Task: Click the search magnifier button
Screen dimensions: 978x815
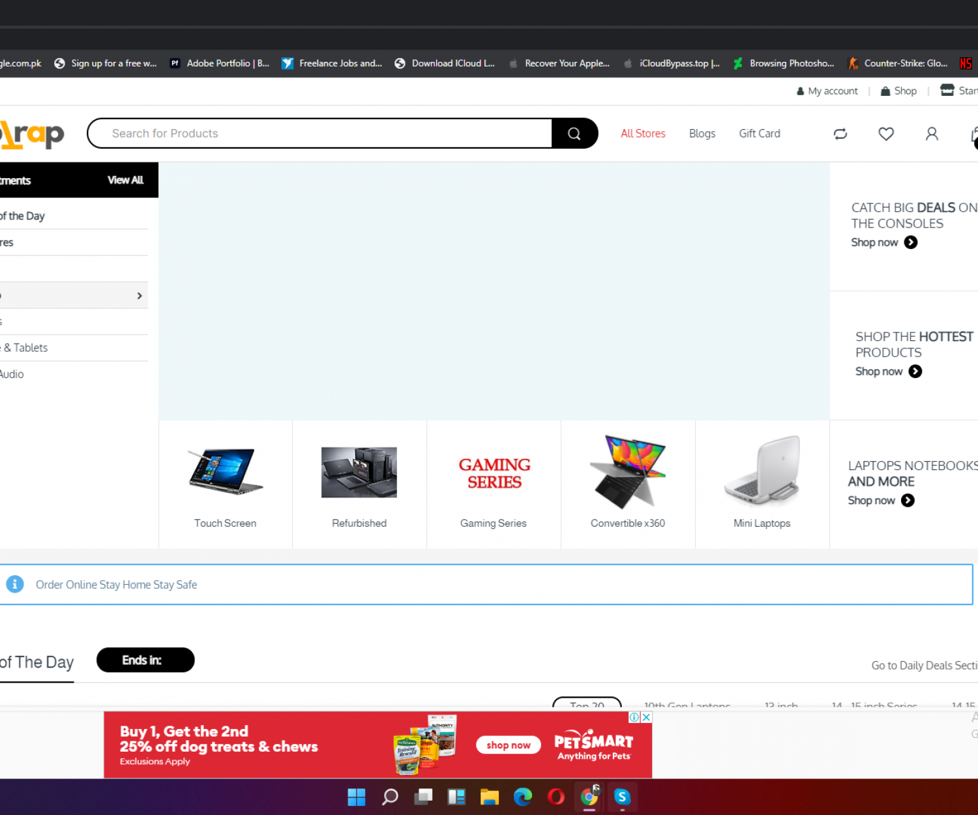Action: click(x=574, y=134)
